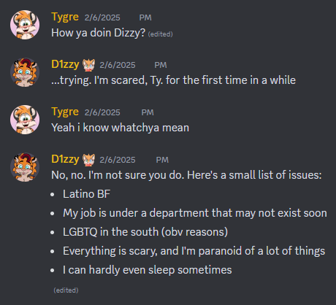
Task: Open D1zzy's avatar on the scared message
Action: click(x=25, y=72)
